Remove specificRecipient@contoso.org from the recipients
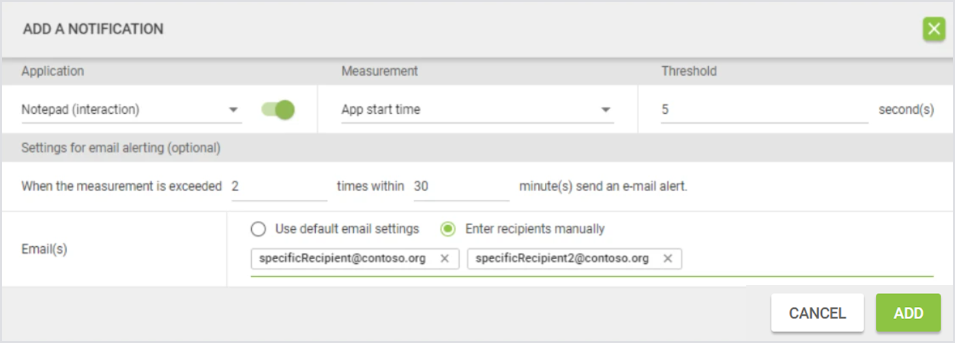Screen dimensions: 955x343 pyautogui.click(x=445, y=258)
